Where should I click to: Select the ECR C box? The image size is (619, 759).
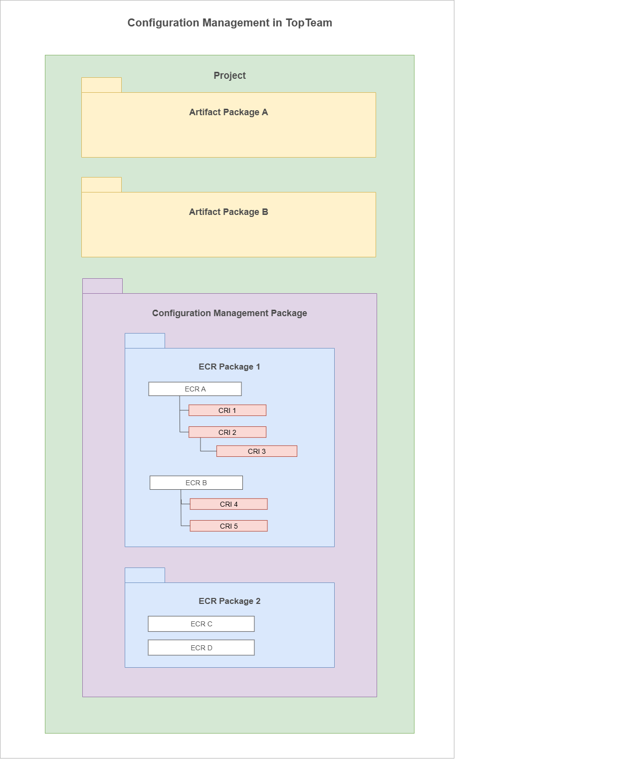coord(201,624)
